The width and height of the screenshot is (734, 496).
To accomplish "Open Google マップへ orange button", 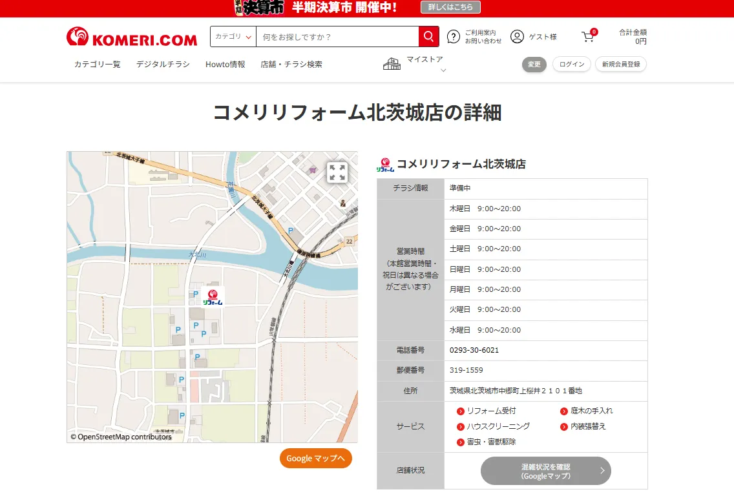I will click(x=316, y=458).
